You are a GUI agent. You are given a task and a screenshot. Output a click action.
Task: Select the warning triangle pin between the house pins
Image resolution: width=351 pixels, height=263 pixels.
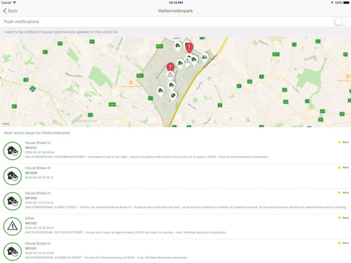(x=187, y=61)
